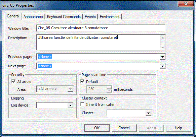This screenshot has width=196, height=137.
Task: Open the Next page dropdown arrow
Action: point(162,66)
